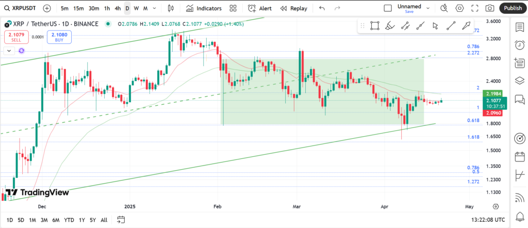
Task: Select the arrow drawing tool
Action: 466,26
